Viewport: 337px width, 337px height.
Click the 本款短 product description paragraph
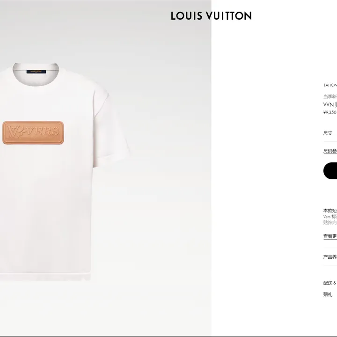(330, 216)
